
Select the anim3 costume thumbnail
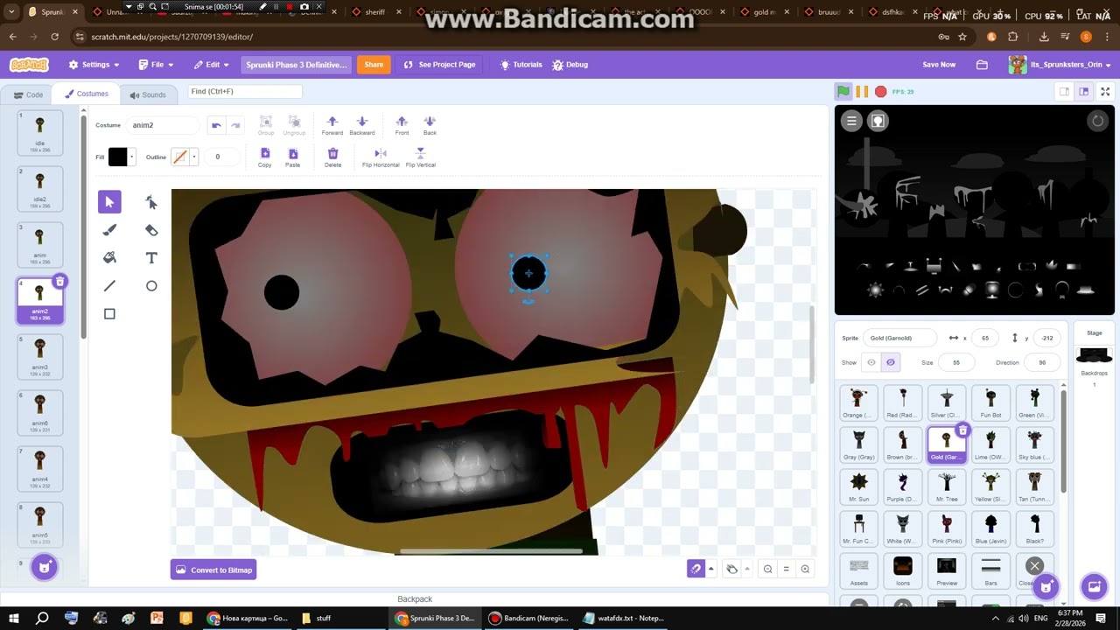40,358
